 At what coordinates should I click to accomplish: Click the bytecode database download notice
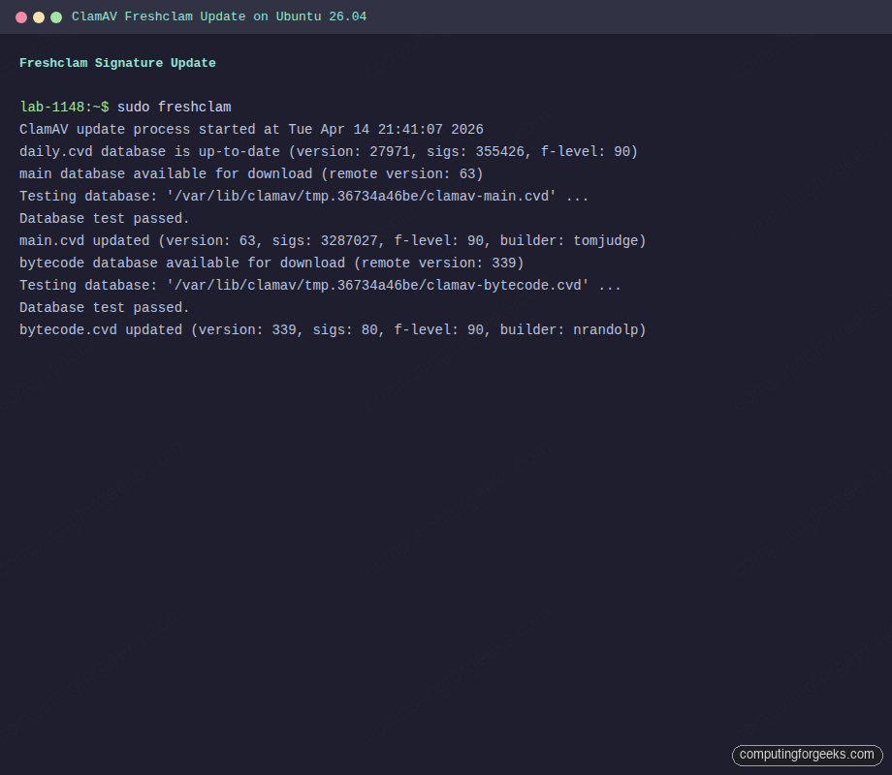(x=271, y=263)
